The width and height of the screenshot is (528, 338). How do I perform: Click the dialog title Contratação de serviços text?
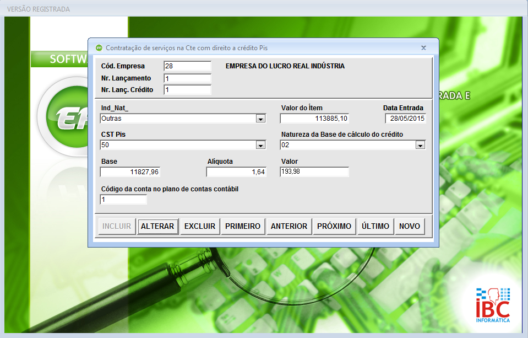(x=187, y=48)
